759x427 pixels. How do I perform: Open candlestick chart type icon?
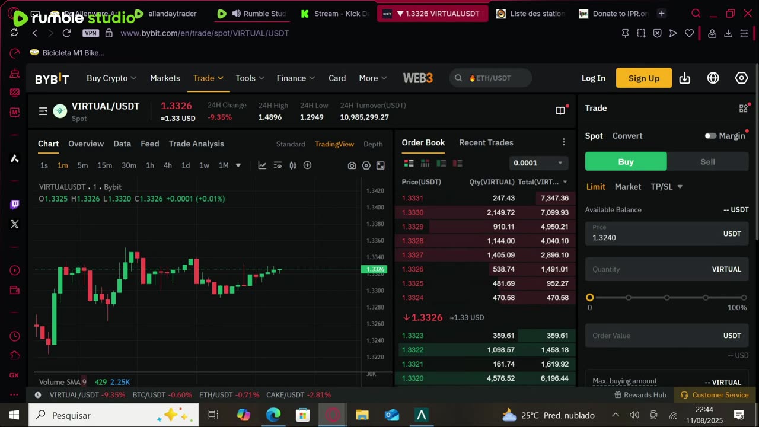[x=293, y=165]
